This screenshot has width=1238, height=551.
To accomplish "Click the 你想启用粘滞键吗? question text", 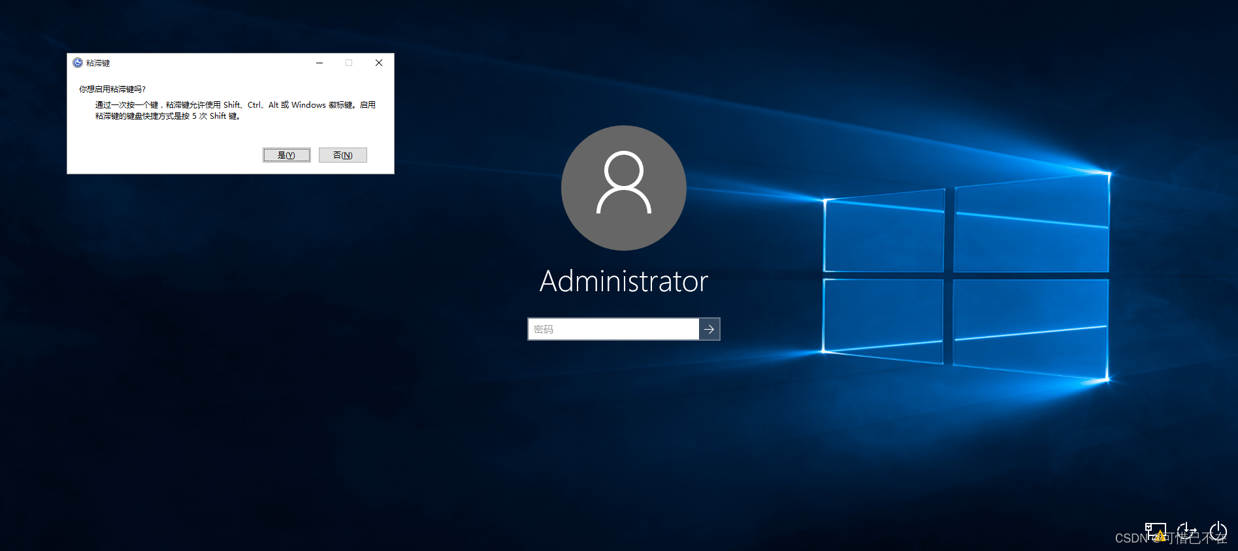I will point(112,89).
